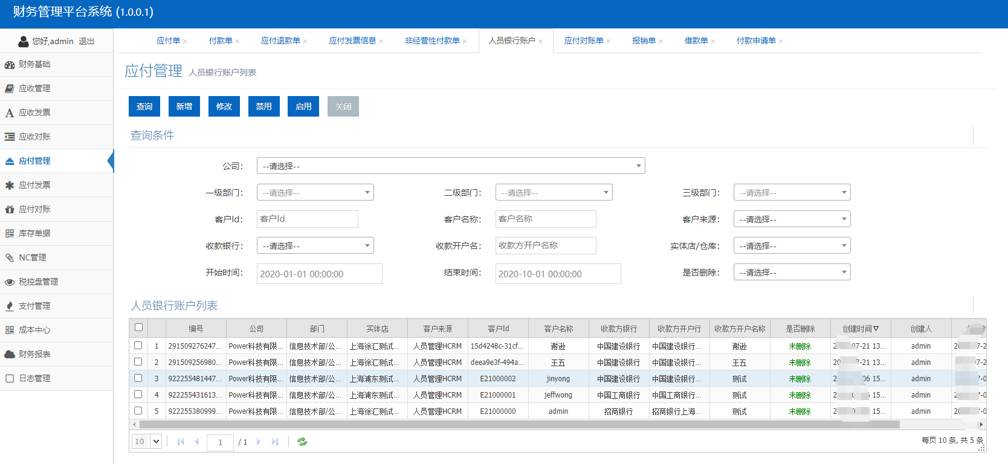Viewport: 1008px width, 464px height.
Task: Close the 应付单 tab with its x icon
Action: (x=185, y=42)
